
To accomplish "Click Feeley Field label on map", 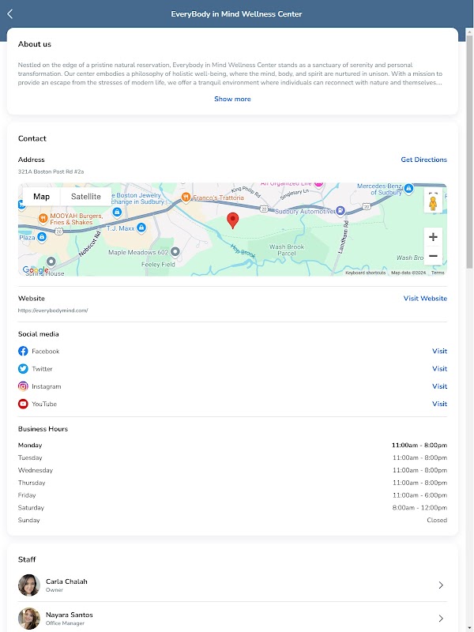I will click(x=158, y=265).
